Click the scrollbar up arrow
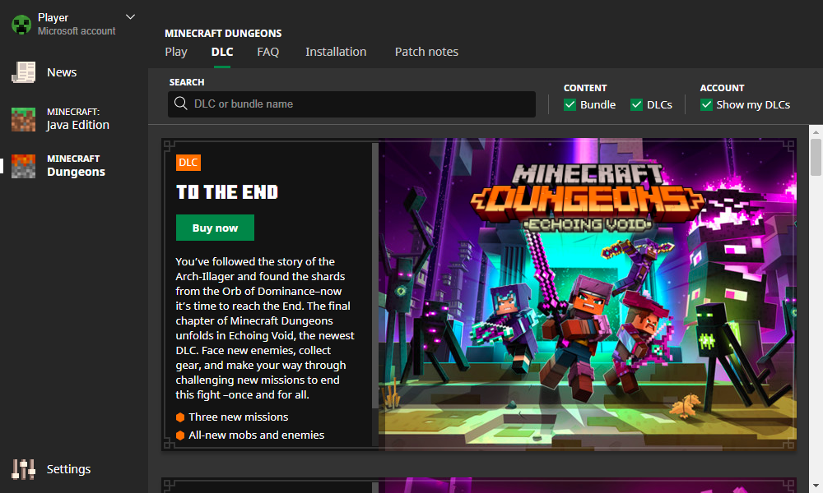Image resolution: width=823 pixels, height=493 pixels. (816, 131)
